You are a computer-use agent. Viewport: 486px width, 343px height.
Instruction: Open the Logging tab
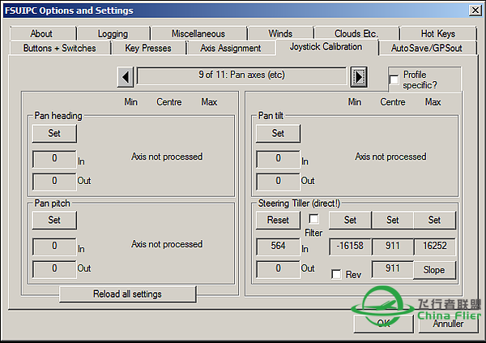point(113,34)
